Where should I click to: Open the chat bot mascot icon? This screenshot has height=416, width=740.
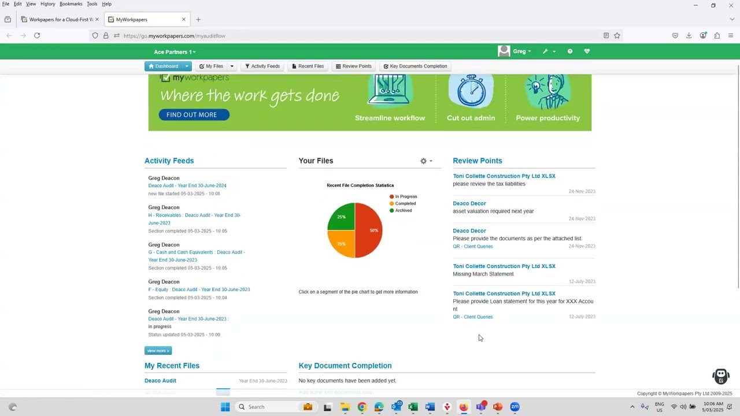(x=721, y=376)
